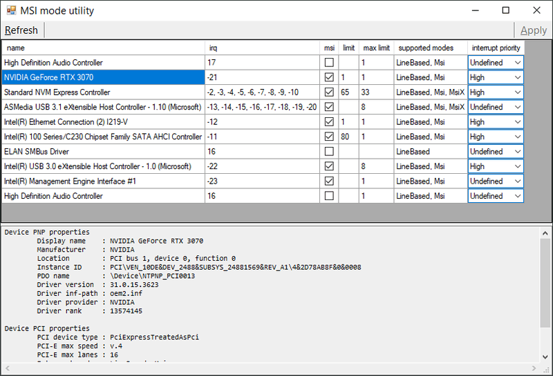Click the scroll up arrow in details pane
The height and width of the screenshot is (376, 553).
click(545, 233)
